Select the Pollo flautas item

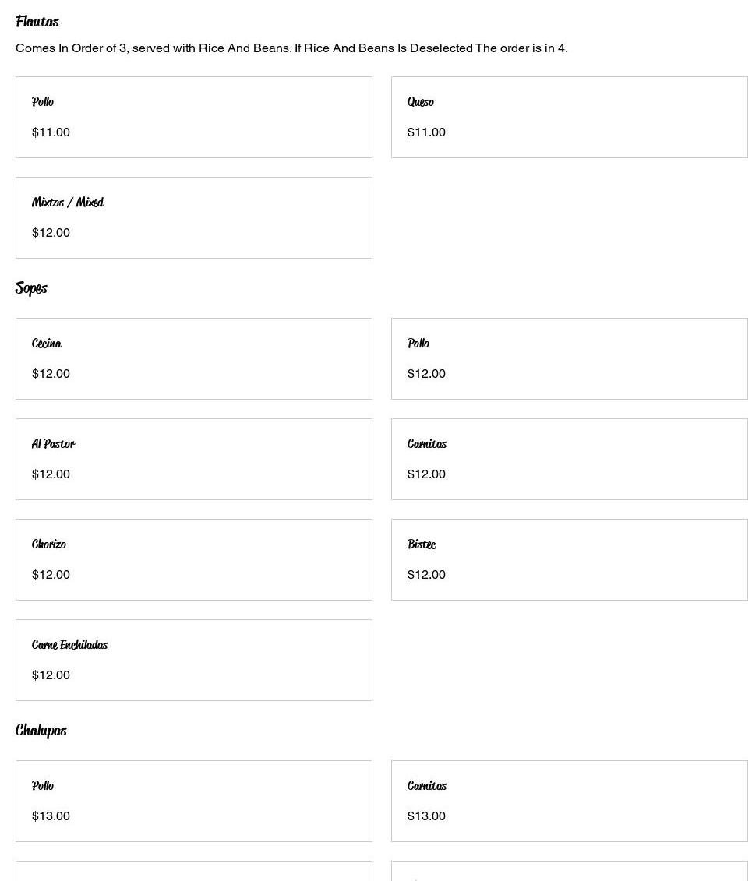click(x=193, y=117)
